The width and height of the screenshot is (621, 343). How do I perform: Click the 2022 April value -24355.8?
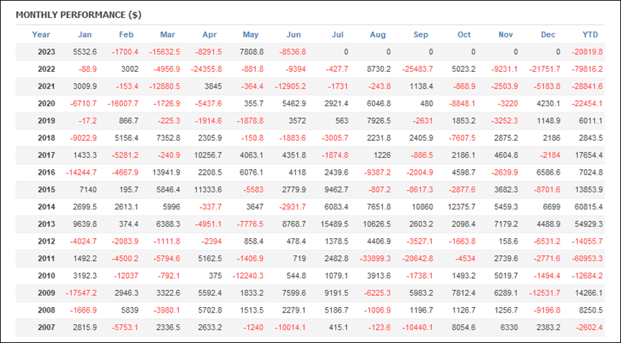click(x=206, y=69)
